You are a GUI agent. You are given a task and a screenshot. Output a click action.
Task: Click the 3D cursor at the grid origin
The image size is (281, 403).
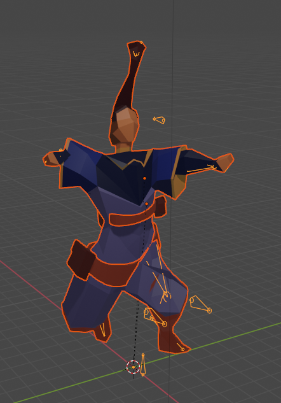(133, 367)
